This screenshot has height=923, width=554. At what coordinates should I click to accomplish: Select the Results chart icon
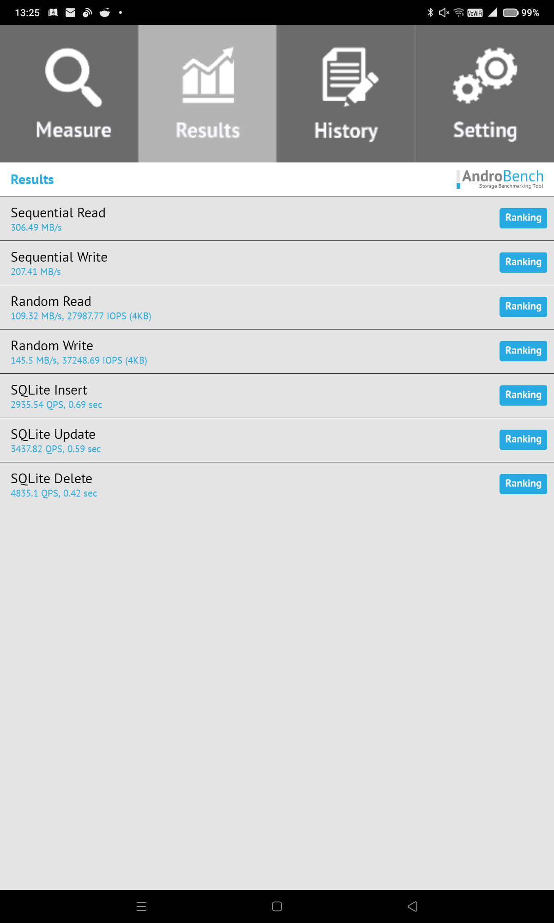click(x=208, y=75)
